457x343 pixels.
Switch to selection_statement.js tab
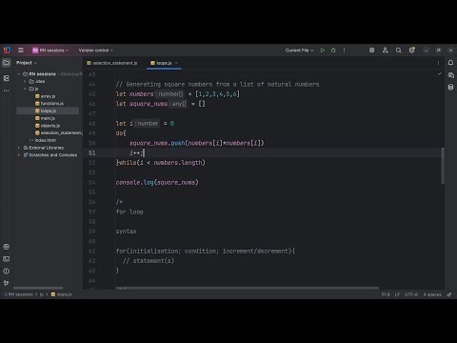pyautogui.click(x=112, y=63)
